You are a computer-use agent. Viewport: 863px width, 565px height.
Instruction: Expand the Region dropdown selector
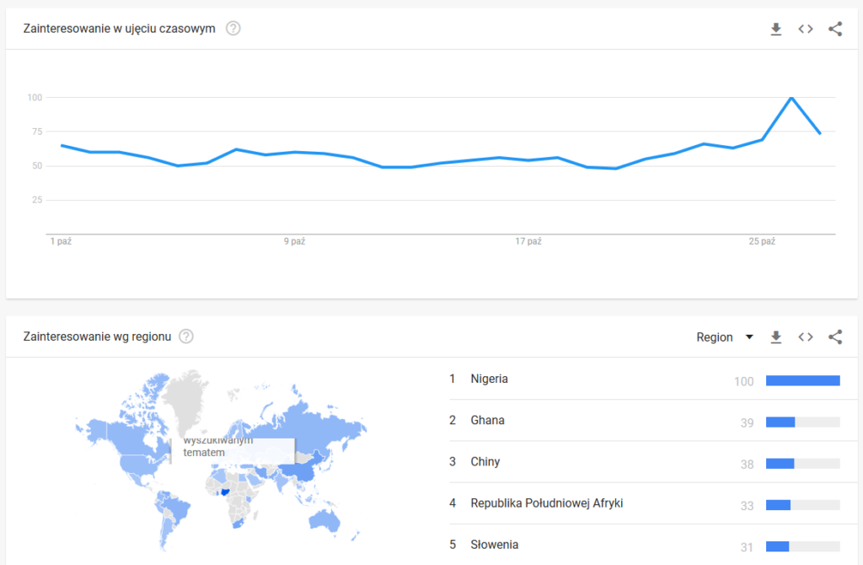tap(725, 337)
